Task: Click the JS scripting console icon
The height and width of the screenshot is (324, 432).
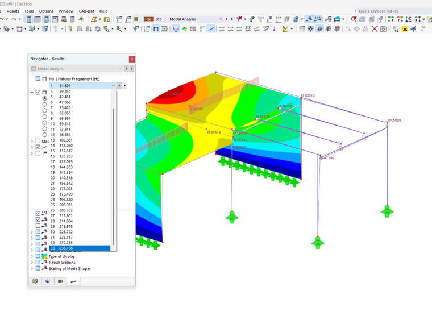Action: tap(405, 29)
